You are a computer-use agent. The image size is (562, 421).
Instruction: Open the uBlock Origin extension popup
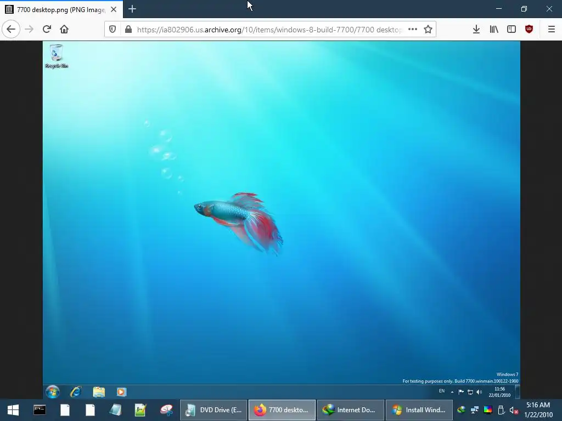pos(529,30)
